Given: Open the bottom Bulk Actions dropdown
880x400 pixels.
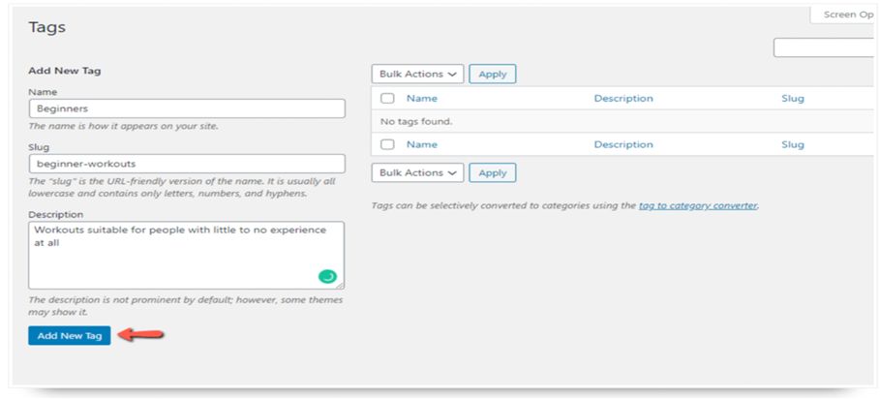Looking at the screenshot, I should point(417,172).
